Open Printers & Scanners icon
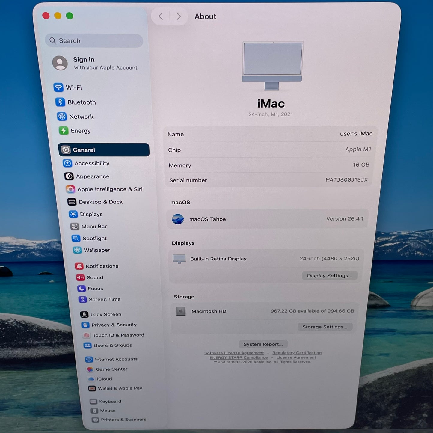Screen dimensions: 433x433 point(95,420)
